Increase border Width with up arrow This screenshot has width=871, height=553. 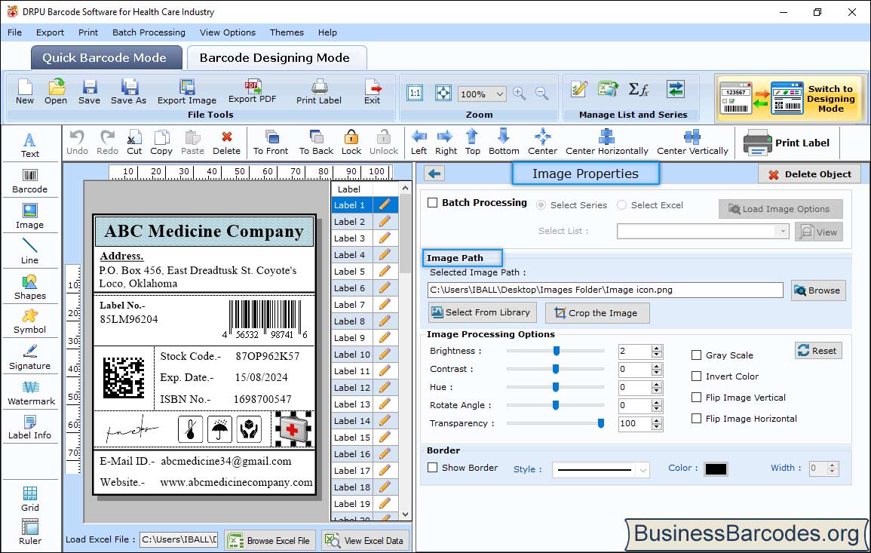click(832, 465)
